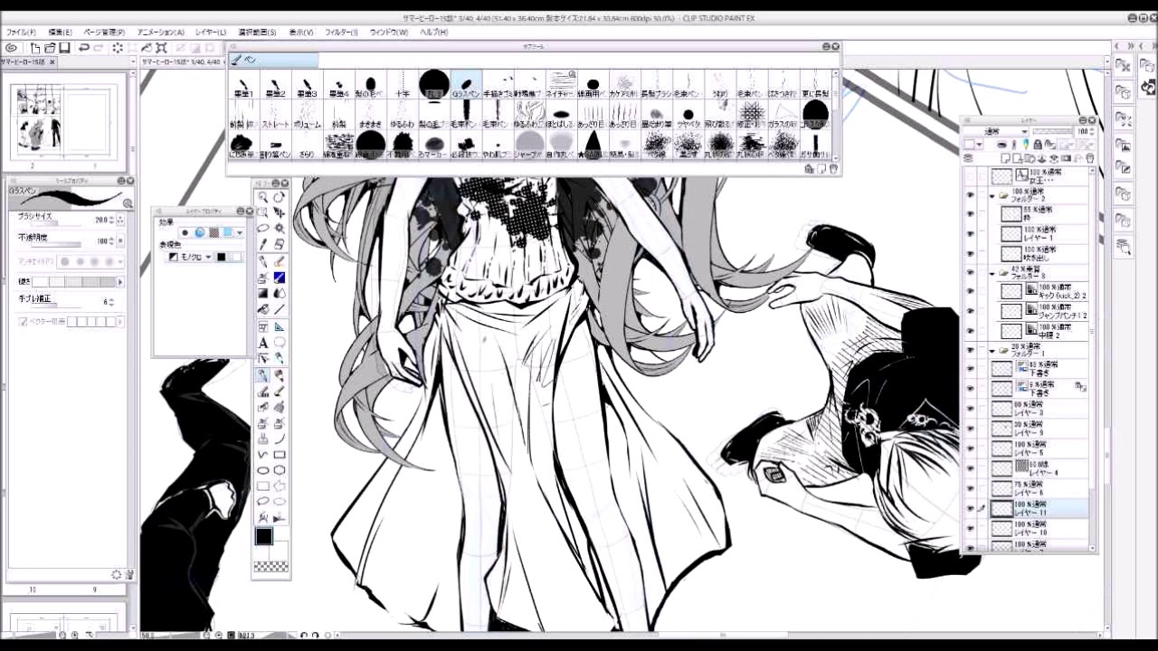Select the 83% 下書き layer
This screenshot has height=651, width=1158.
click(1040, 369)
